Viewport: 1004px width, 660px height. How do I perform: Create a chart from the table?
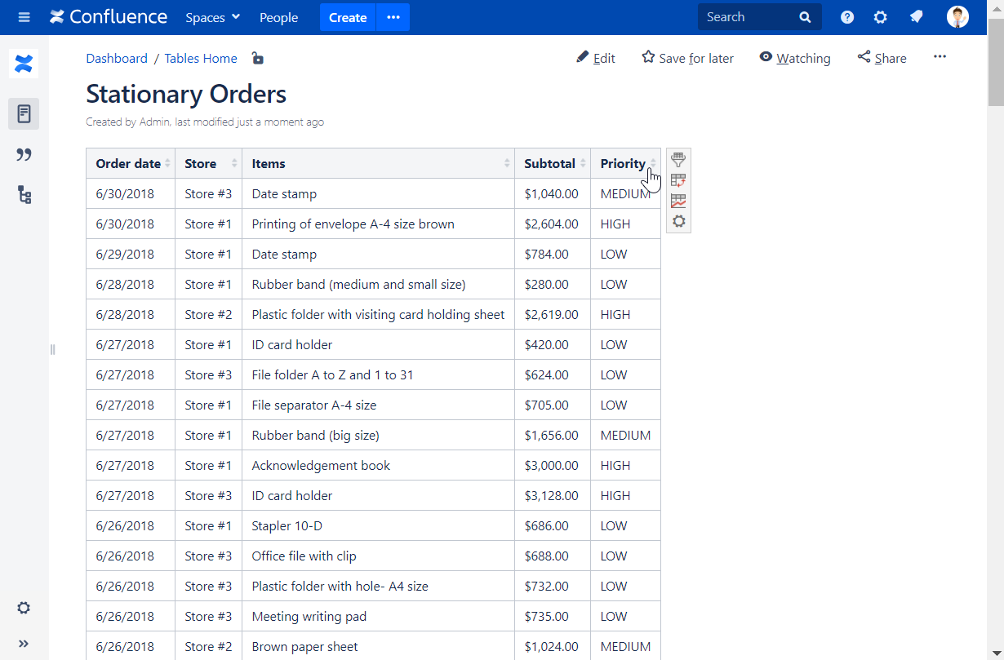point(678,201)
